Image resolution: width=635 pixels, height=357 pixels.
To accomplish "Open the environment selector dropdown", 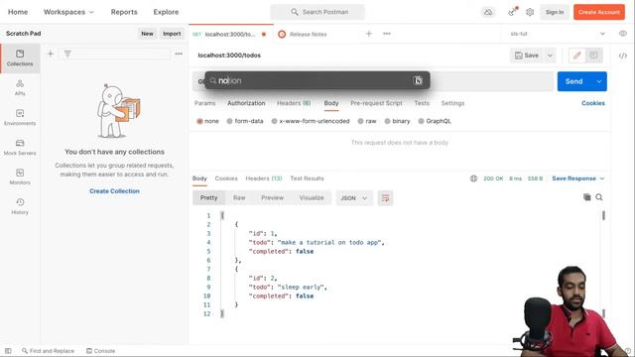I will pyautogui.click(x=558, y=34).
